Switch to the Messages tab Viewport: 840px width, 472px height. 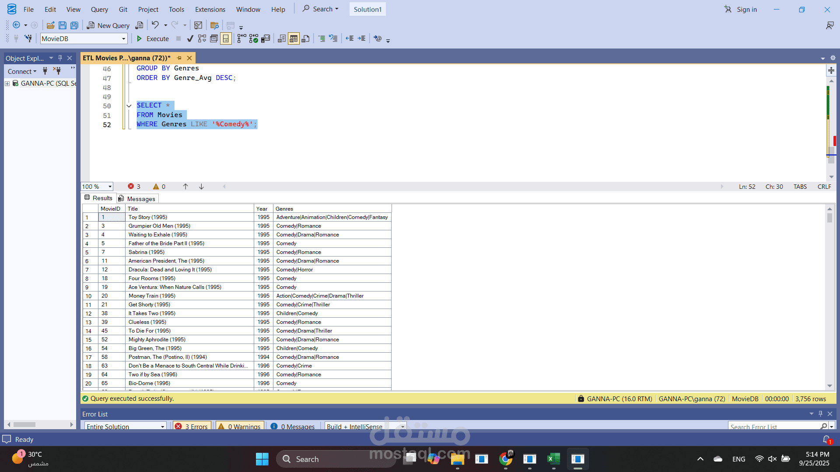pos(137,199)
